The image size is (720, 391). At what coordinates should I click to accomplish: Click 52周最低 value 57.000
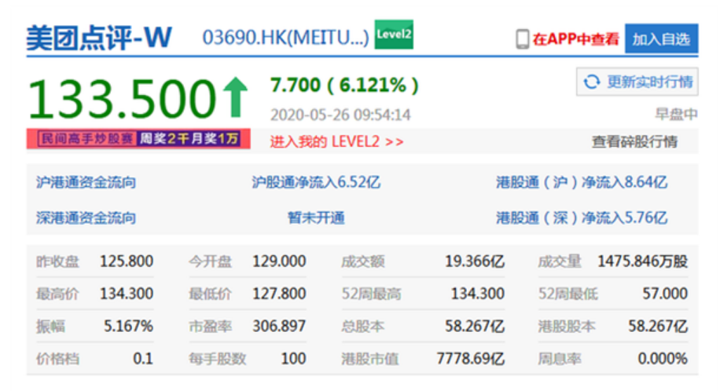click(x=665, y=294)
